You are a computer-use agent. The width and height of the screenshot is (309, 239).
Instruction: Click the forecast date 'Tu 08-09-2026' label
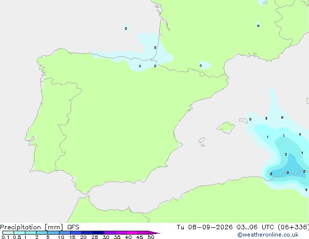point(205,227)
